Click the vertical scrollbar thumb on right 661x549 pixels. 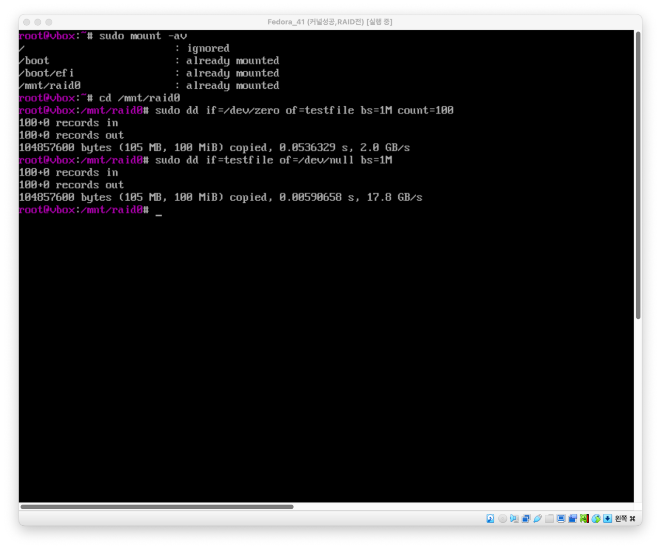click(x=638, y=175)
